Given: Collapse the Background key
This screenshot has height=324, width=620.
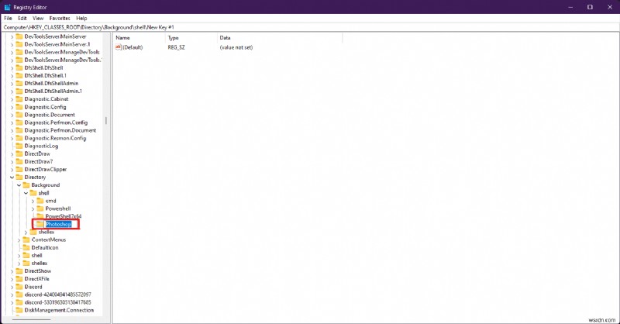Looking at the screenshot, I should 19,185.
